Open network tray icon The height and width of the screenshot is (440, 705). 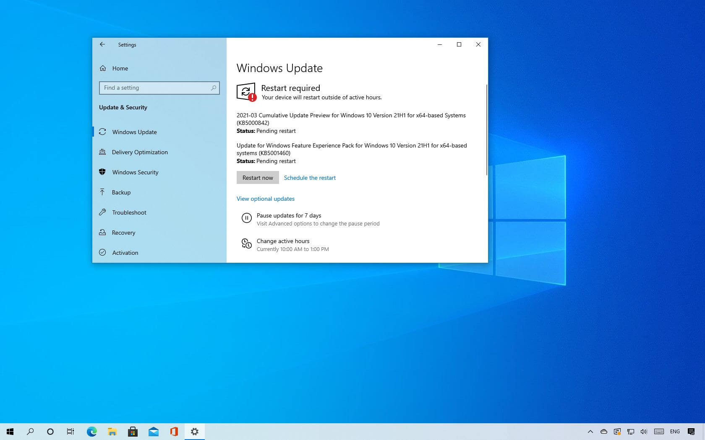631,432
